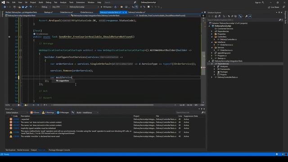Click the Visual Studio logo icon
This screenshot has height=162, width=288.
(x=3, y=2)
